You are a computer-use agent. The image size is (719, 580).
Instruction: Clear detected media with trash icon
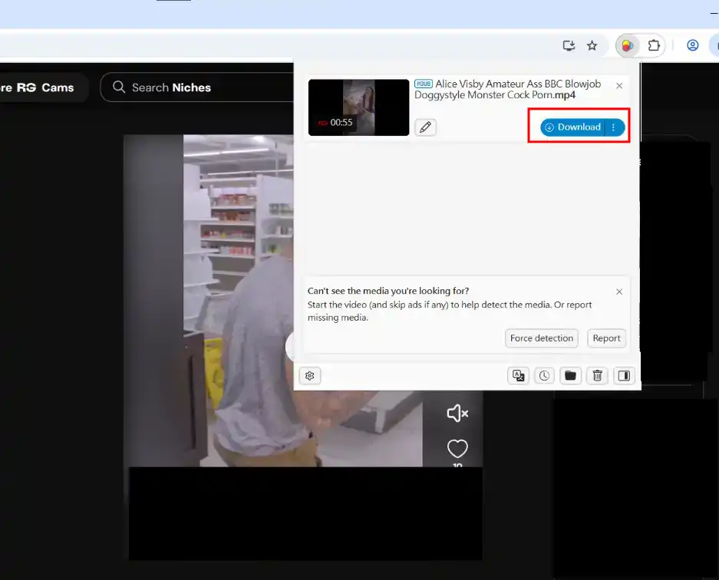[597, 375]
